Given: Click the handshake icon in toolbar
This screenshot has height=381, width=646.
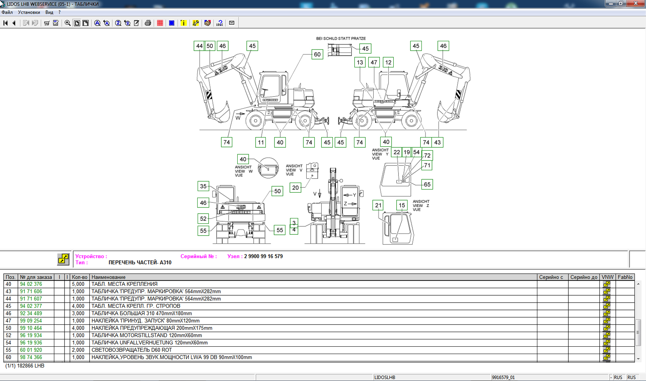Looking at the screenshot, I should click(x=207, y=23).
